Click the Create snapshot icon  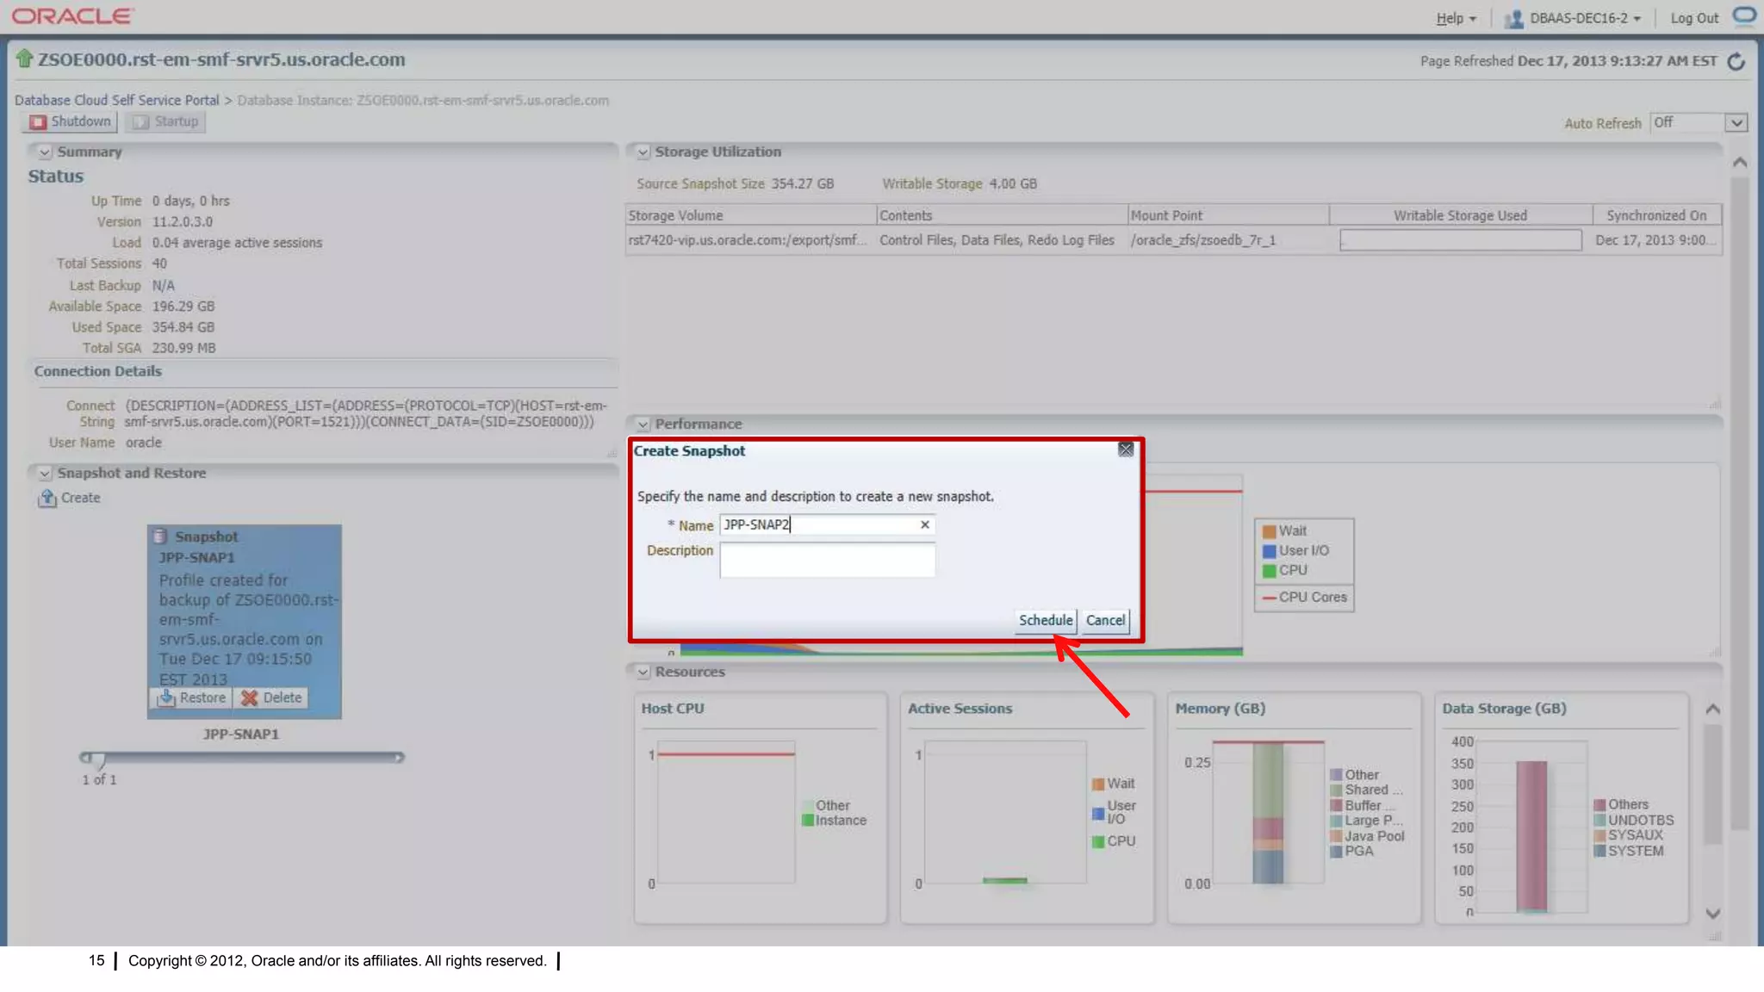[47, 498]
